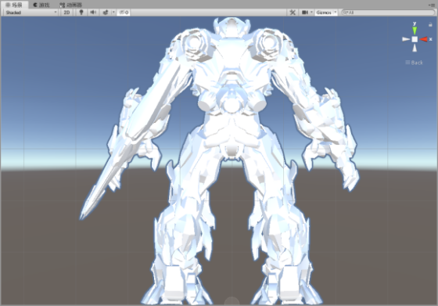The image size is (438, 306).
Task: Toggle hidden objects visibility counter button
Action: pos(124,13)
